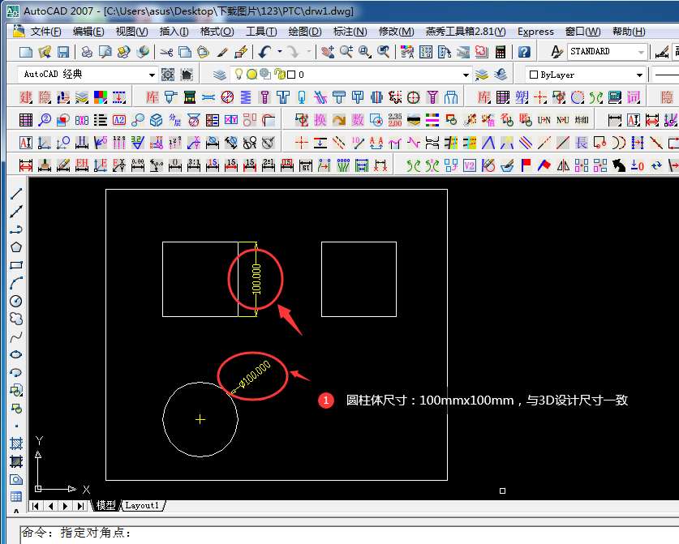Click the command line input area
Screen dimensions: 679x544
tap(349, 534)
